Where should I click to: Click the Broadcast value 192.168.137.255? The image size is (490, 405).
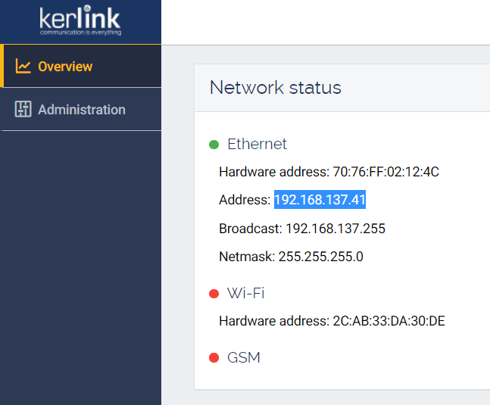pos(336,229)
